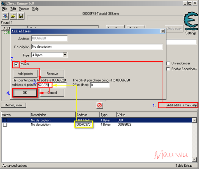
Task: Click the Description input field
Action: [x=97, y=46]
